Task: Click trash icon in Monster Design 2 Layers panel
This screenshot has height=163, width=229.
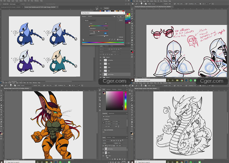Action: 125,159
